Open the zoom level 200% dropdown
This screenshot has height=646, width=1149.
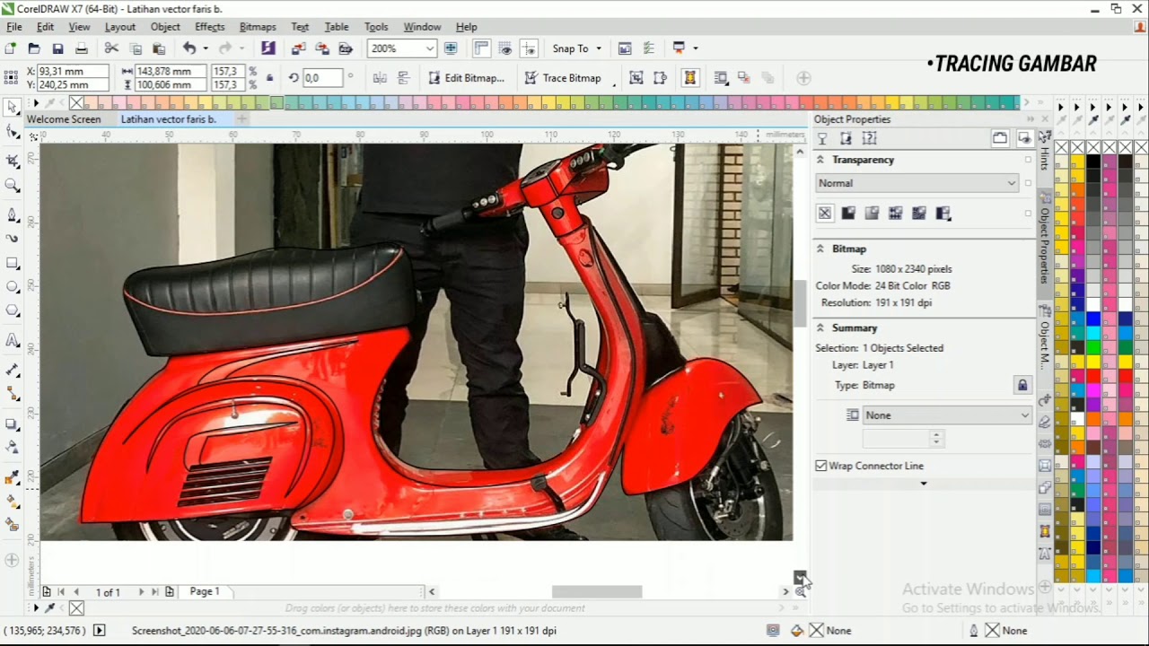(x=430, y=48)
